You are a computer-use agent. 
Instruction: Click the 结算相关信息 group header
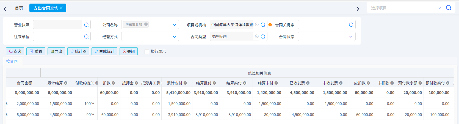(x=259, y=73)
